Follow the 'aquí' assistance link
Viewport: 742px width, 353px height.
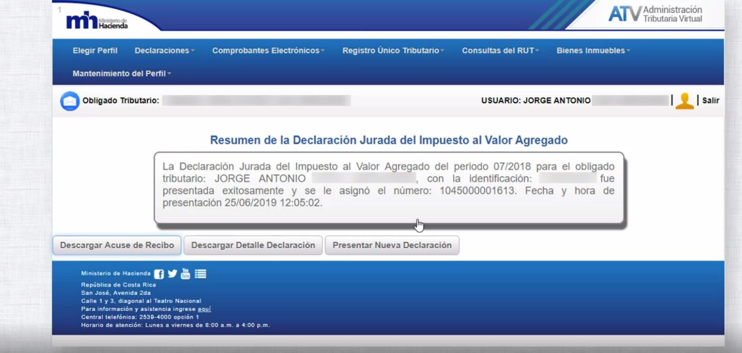click(204, 309)
